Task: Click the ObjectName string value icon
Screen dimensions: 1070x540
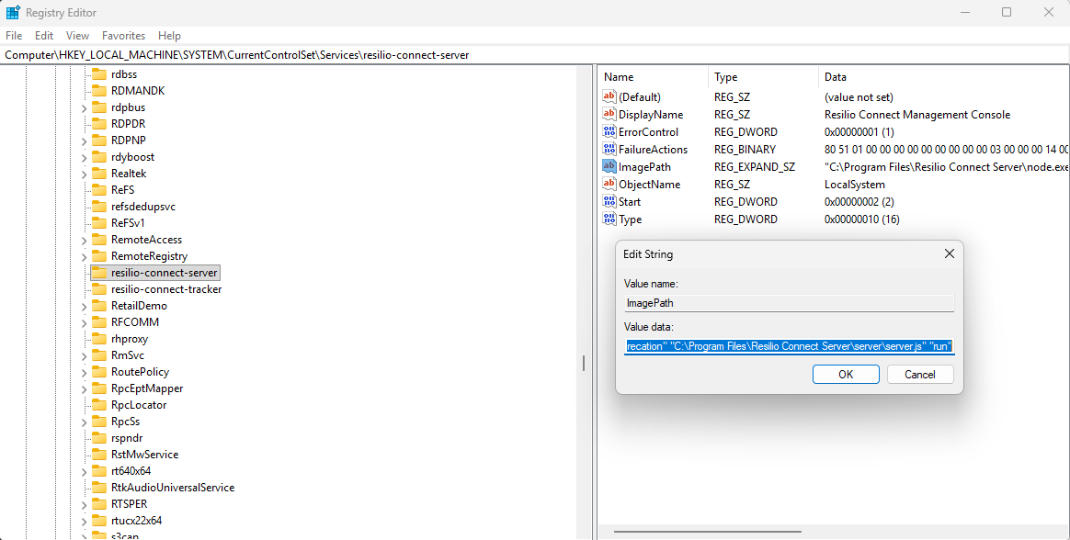Action: (x=609, y=184)
